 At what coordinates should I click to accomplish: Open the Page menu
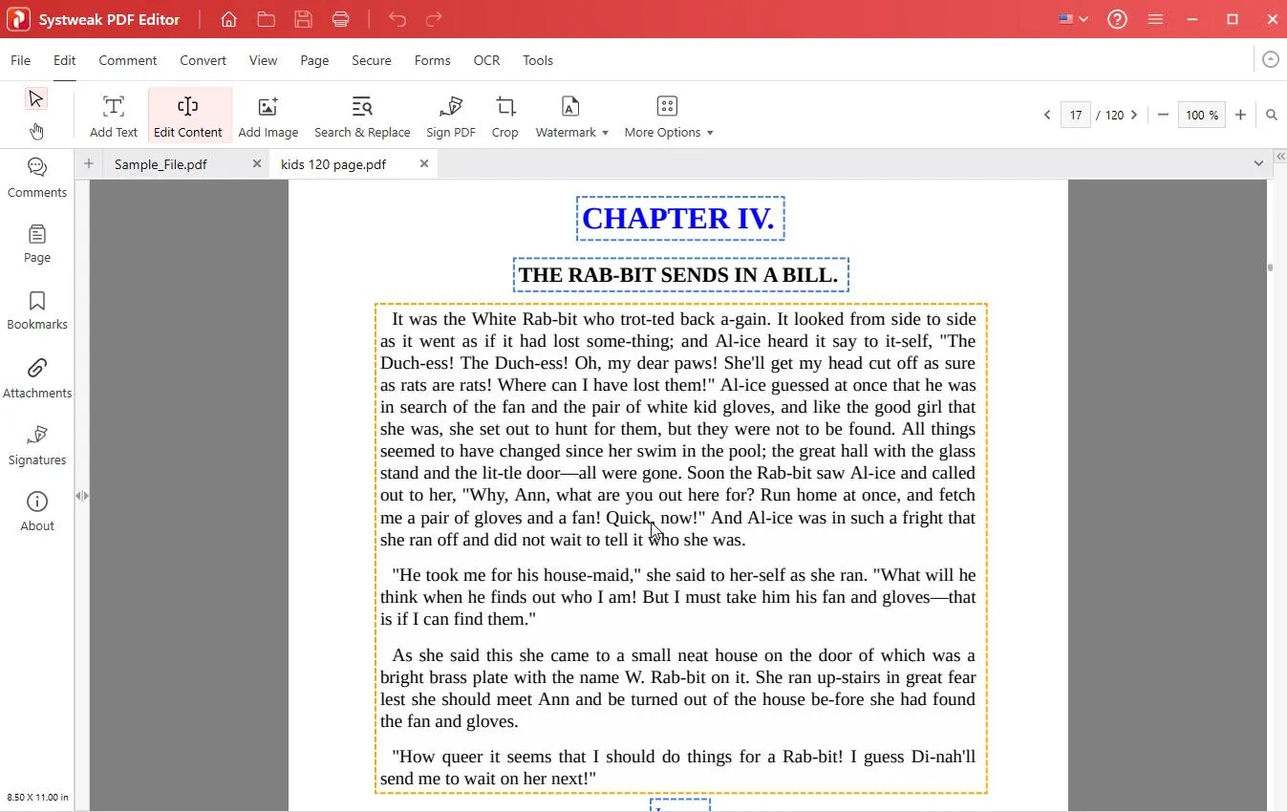tap(314, 60)
